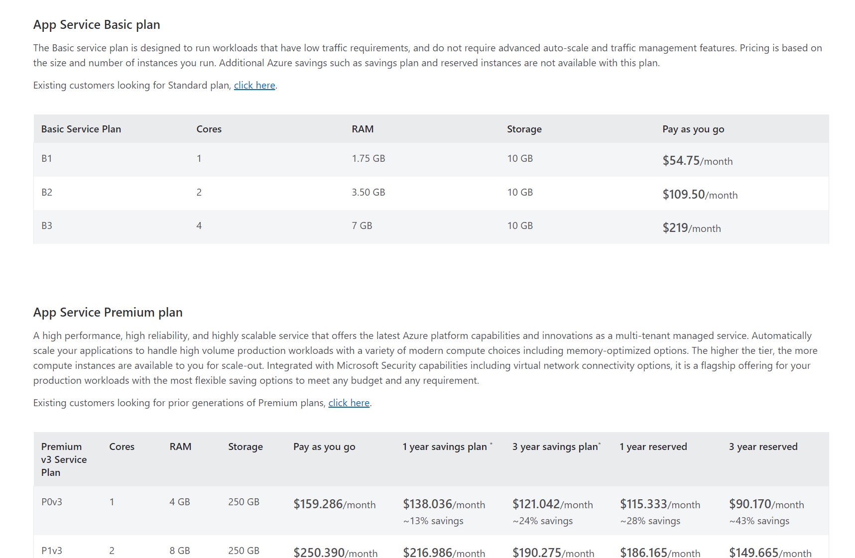Click the B3 price of $219/month
Viewport: 855px width, 558px height.
pyautogui.click(x=691, y=227)
